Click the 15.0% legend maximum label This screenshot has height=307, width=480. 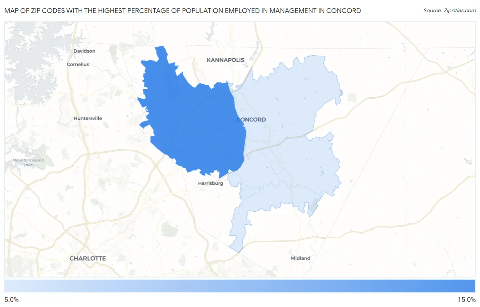[466, 299]
